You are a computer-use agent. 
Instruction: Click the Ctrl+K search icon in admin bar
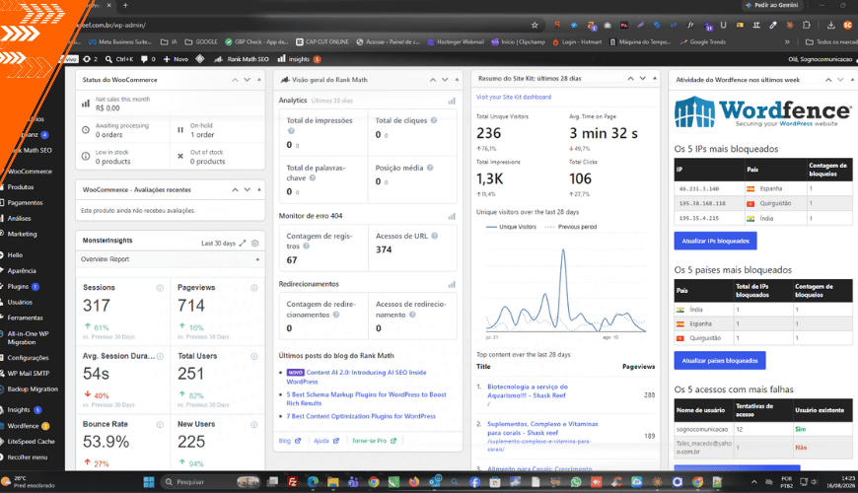108,59
